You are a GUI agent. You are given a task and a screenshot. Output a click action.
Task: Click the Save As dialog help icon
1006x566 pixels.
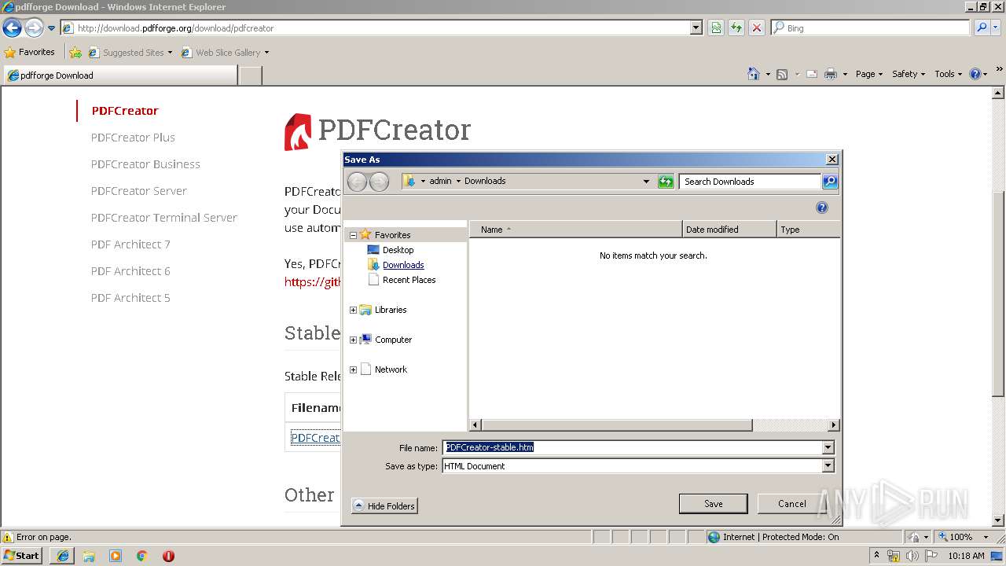click(822, 208)
